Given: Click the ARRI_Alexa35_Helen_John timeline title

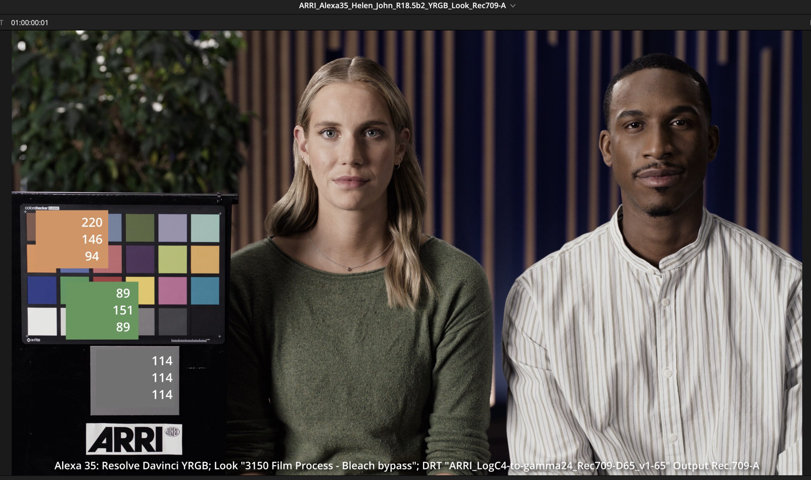Looking at the screenshot, I should point(402,6).
